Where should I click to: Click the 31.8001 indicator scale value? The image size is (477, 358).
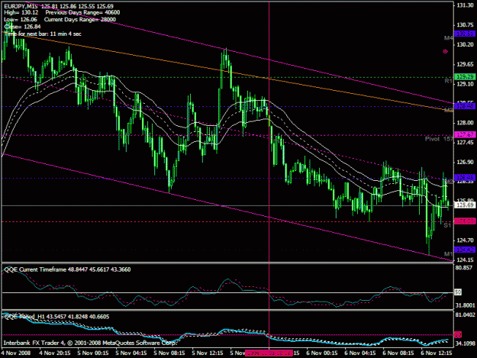click(x=466, y=305)
